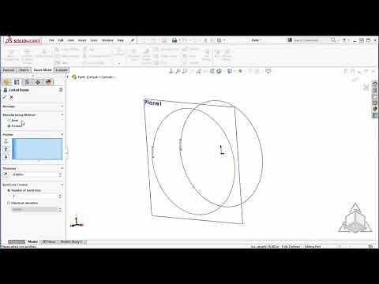
Task: Select the Model tab at the bottom
Action: 33,241
